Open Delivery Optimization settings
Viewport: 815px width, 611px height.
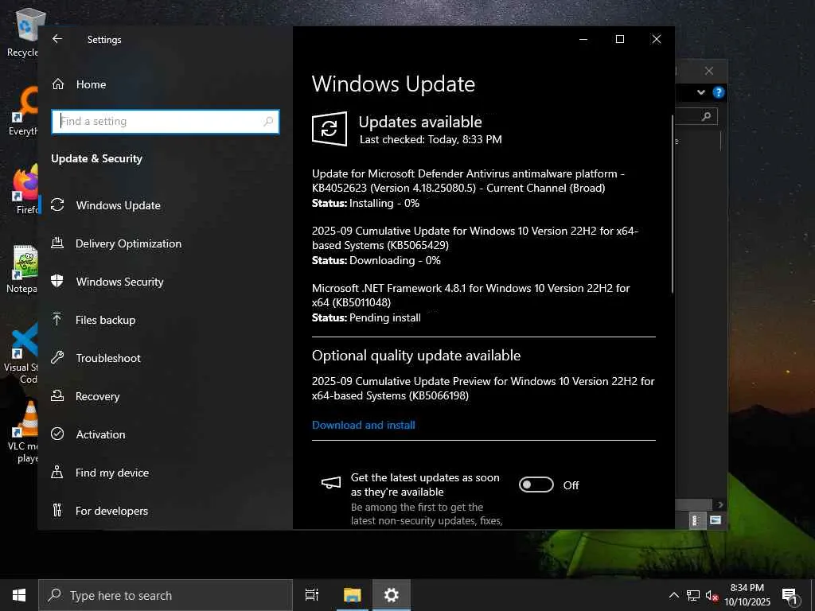coord(166,243)
